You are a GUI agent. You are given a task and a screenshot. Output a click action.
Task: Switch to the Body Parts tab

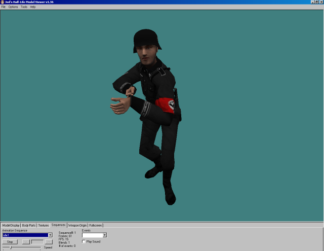[29, 225]
